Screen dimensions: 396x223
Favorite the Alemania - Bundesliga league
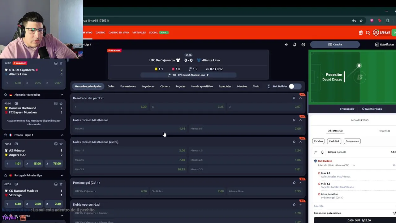click(6, 95)
